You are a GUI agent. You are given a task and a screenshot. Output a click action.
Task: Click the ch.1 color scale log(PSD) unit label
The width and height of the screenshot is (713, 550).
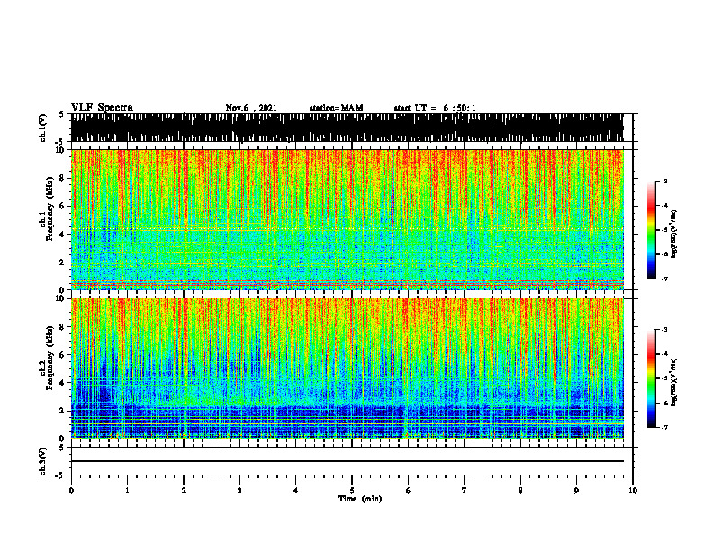tap(674, 235)
